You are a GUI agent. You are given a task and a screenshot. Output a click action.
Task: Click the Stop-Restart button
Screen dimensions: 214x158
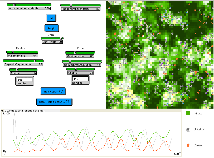53,91
